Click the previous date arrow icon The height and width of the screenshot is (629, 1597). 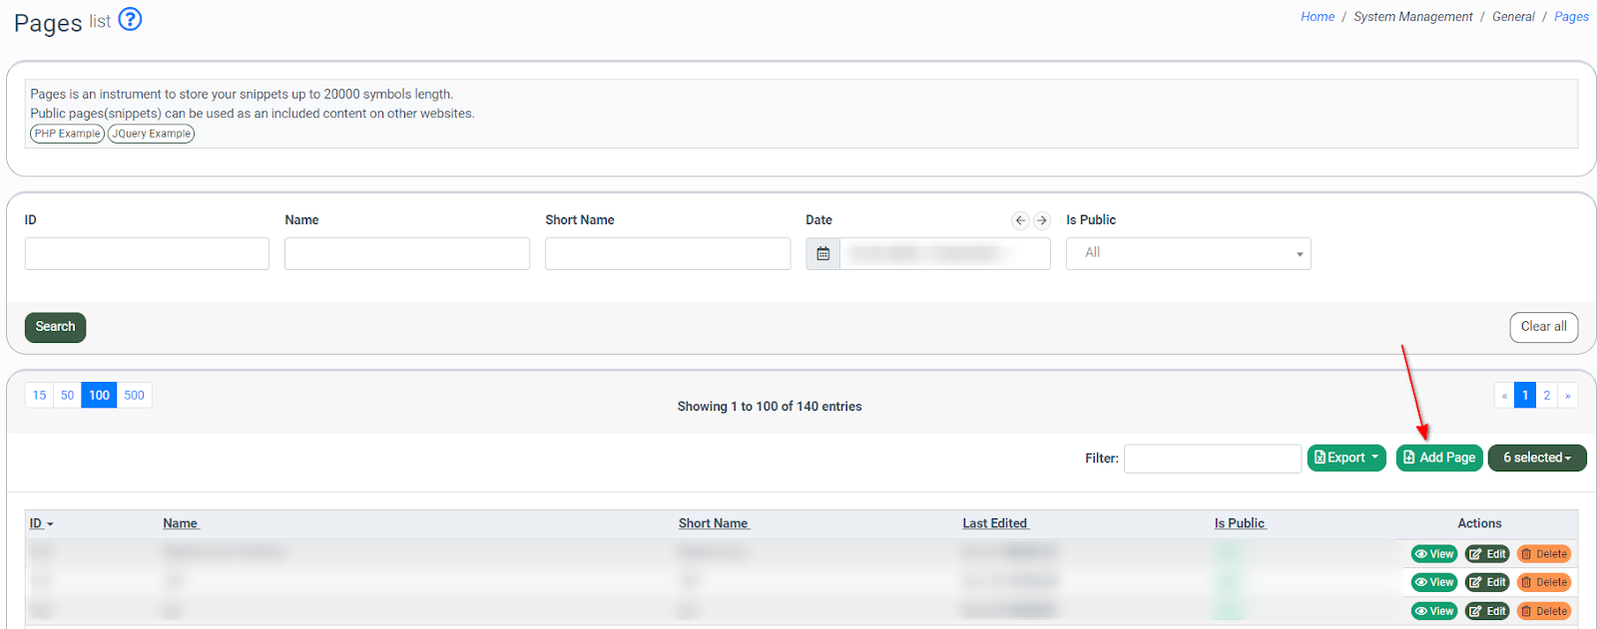coord(1019,220)
